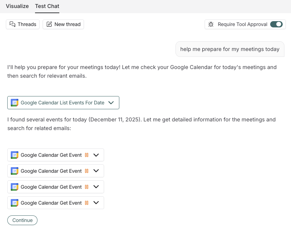Select the Test Chat tab
291x231 pixels.
click(x=47, y=6)
